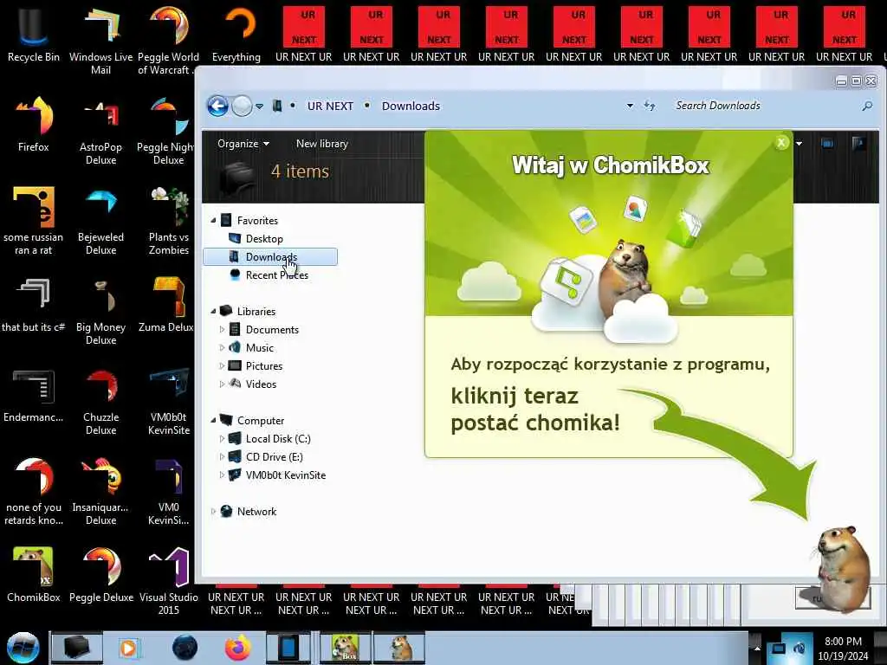Screen dimensions: 887x665
Task: Open Firefox from the taskbar
Action: (x=237, y=648)
